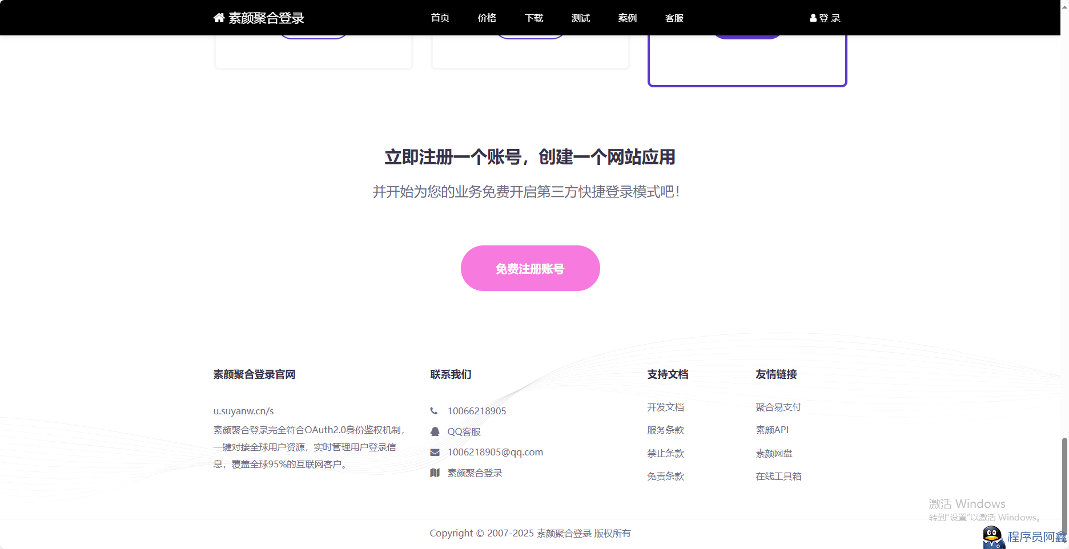Open the 案例 nav item

[x=628, y=18]
